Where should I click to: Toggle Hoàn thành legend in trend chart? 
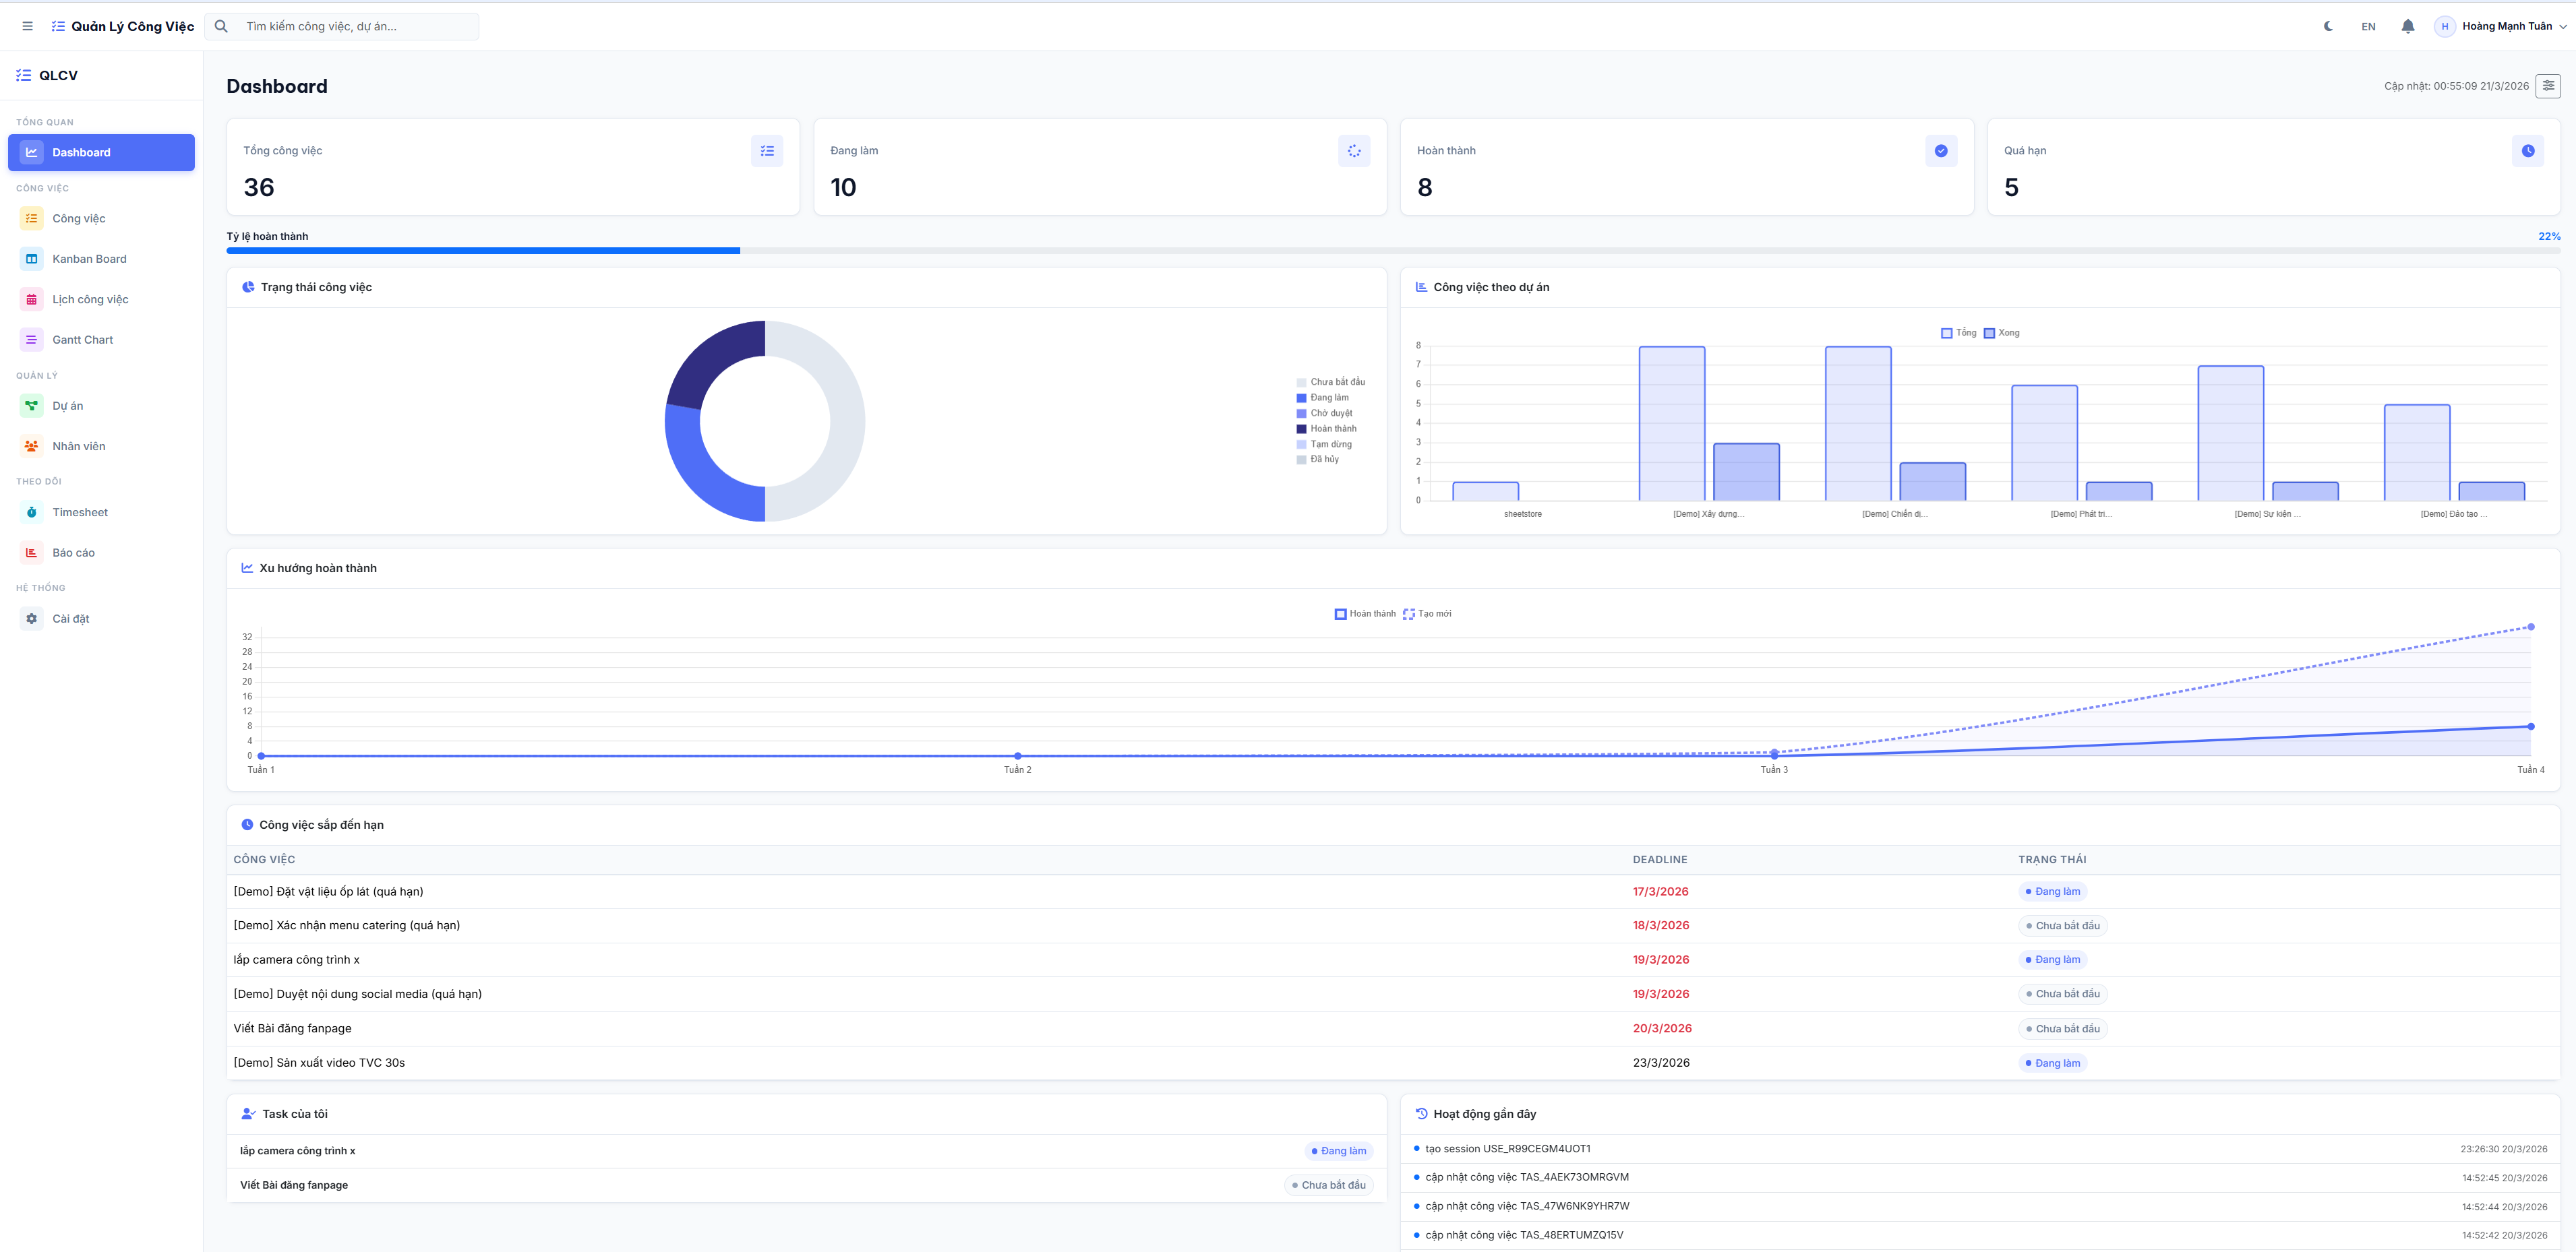click(1365, 613)
